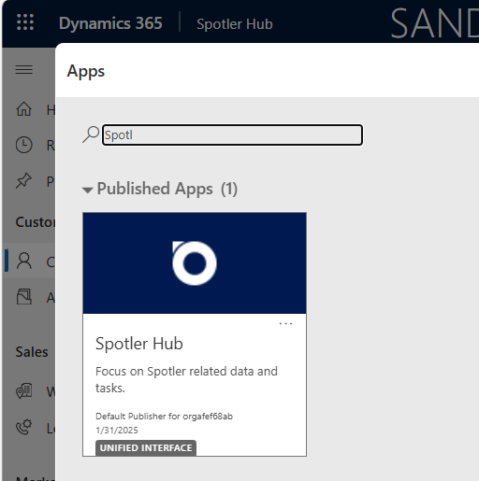The width and height of the screenshot is (479, 481).
Task: Open the map-and-buildings icon under Sales
Action: (24, 391)
